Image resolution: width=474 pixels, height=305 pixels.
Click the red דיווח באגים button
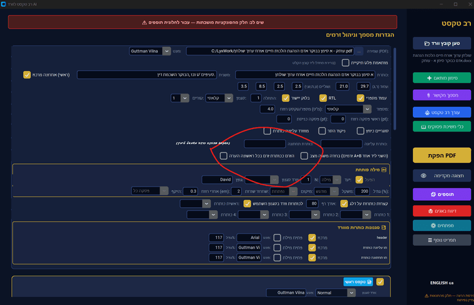[x=438, y=210]
